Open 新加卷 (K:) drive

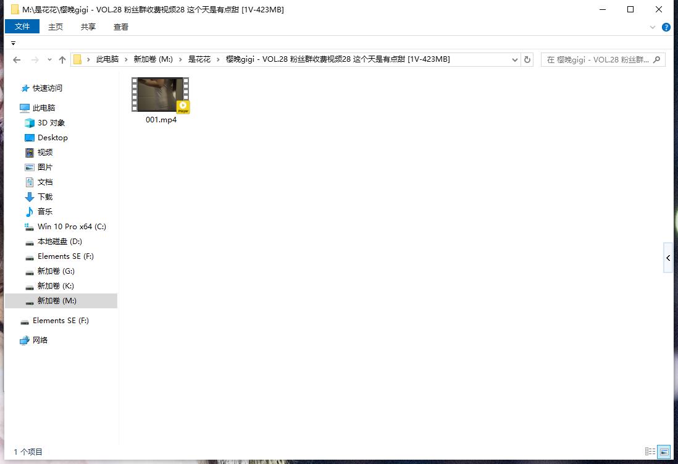(x=56, y=285)
